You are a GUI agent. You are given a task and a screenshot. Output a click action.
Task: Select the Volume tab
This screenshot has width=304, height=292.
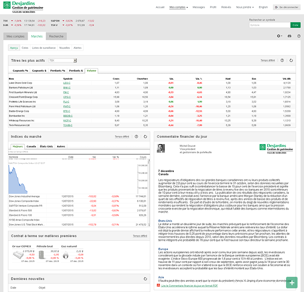coord(91,70)
